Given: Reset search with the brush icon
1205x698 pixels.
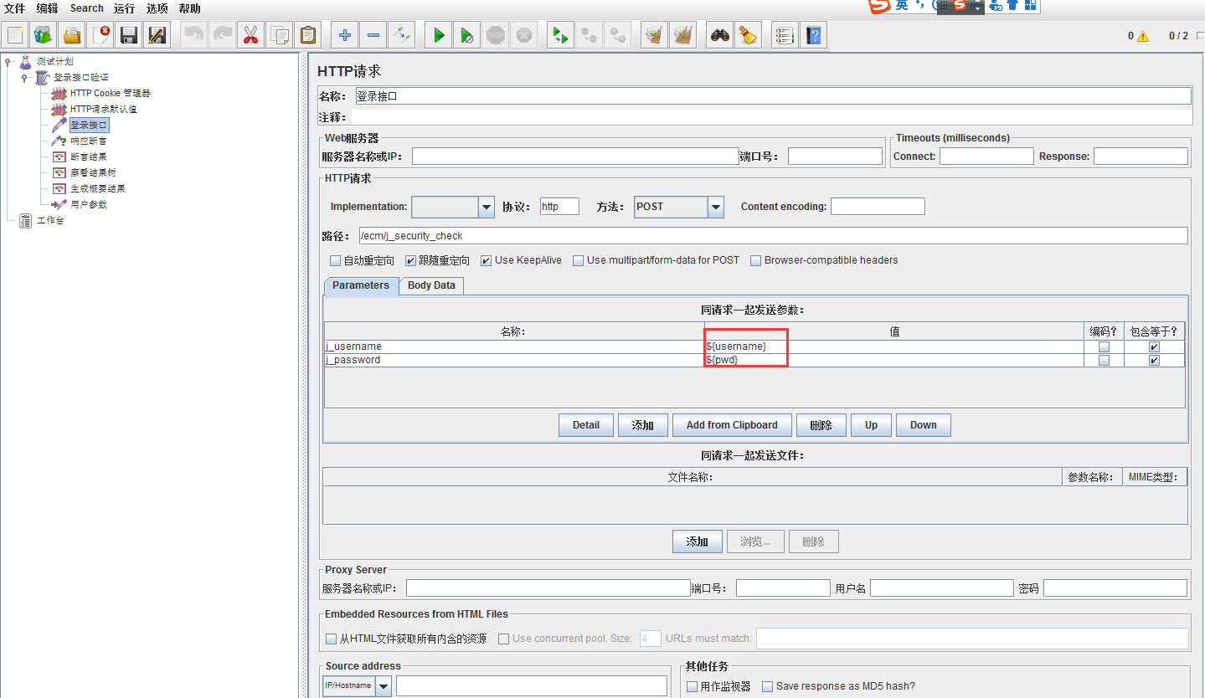Looking at the screenshot, I should [748, 35].
